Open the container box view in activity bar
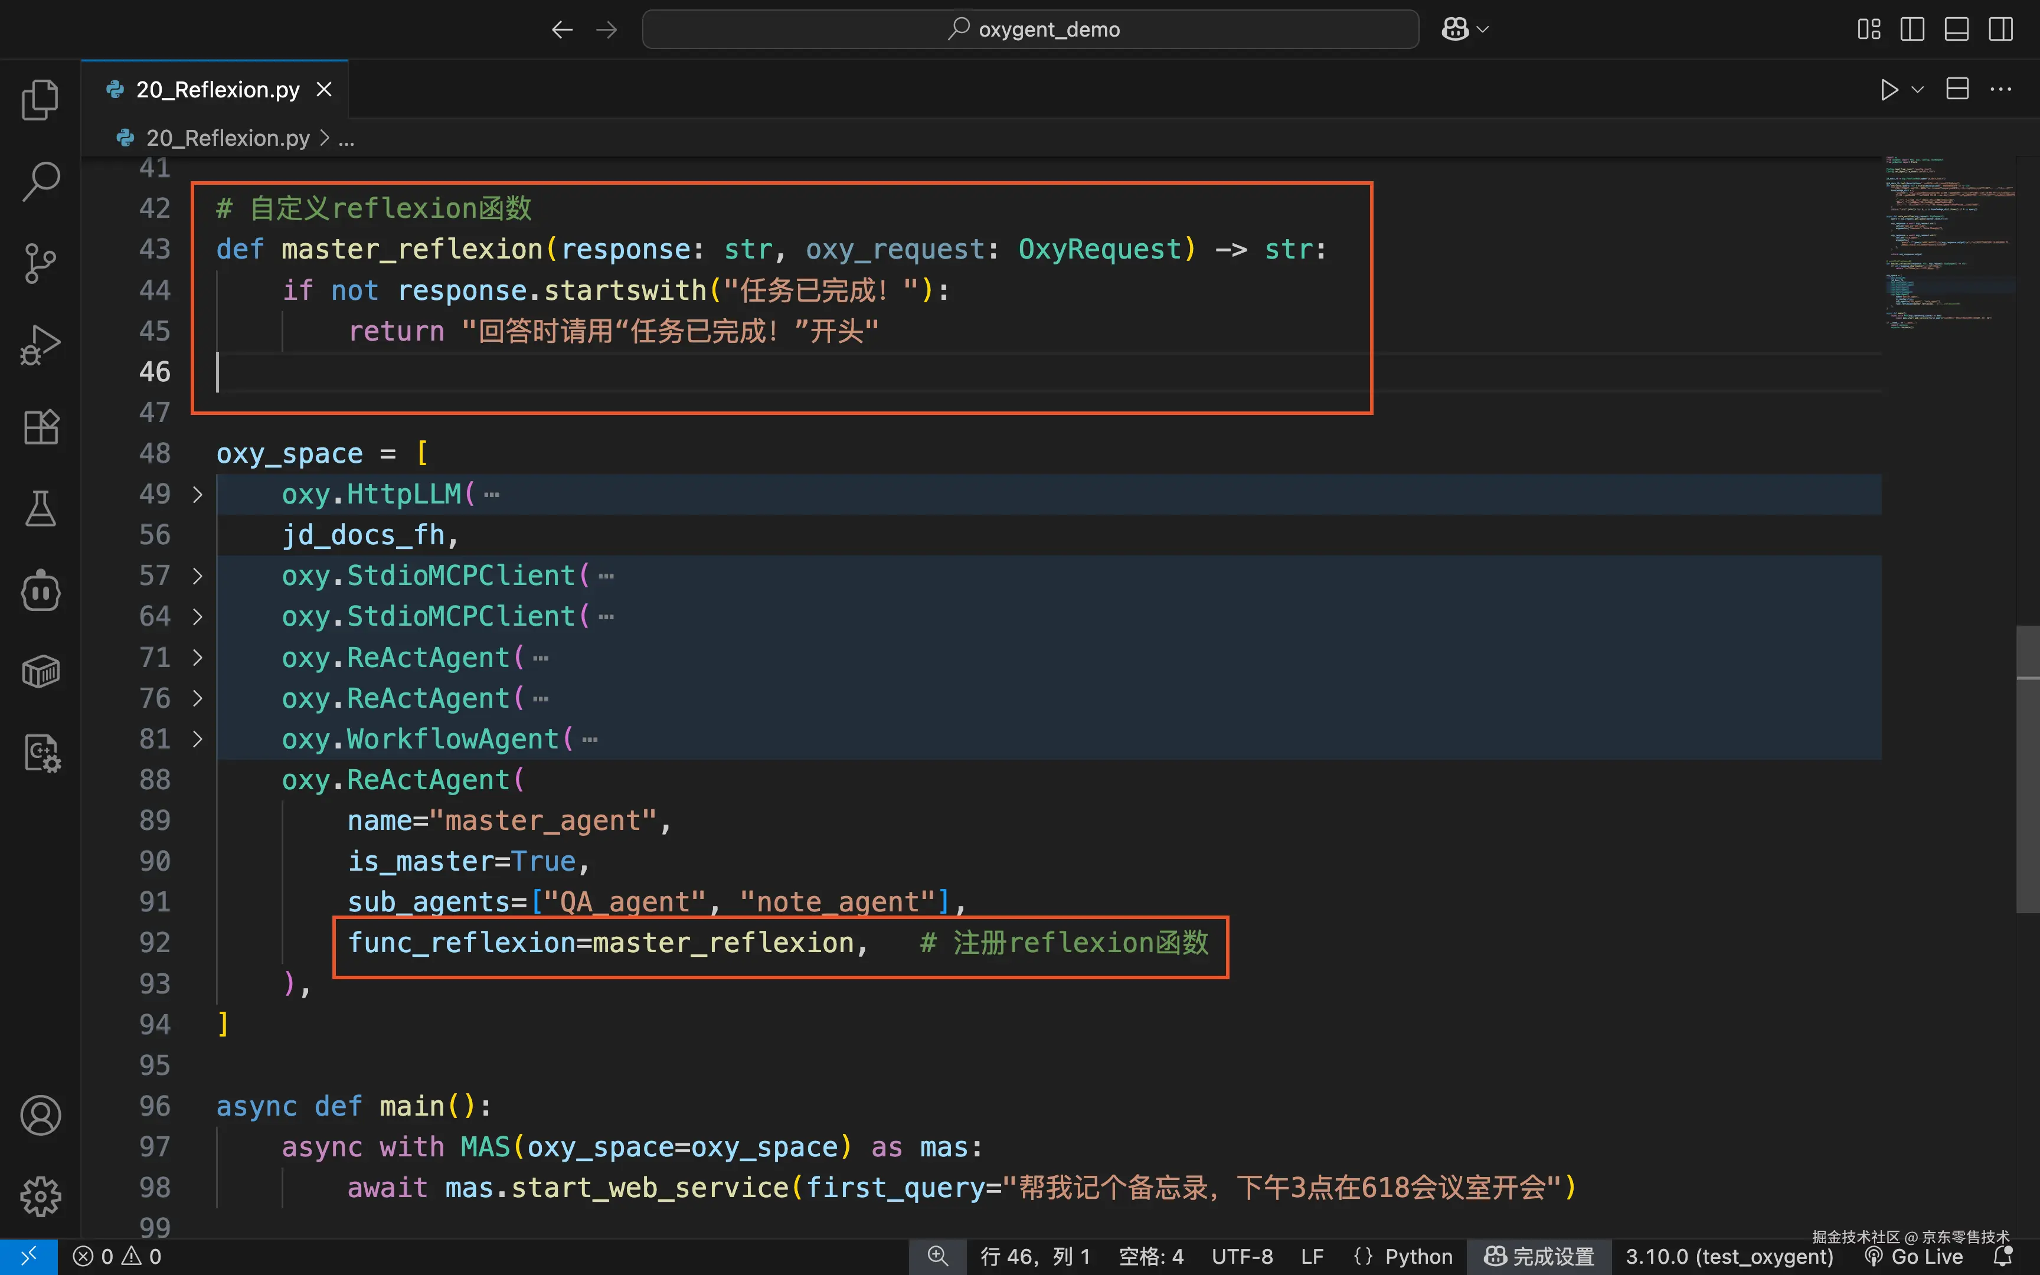This screenshot has height=1275, width=2040. [40, 672]
